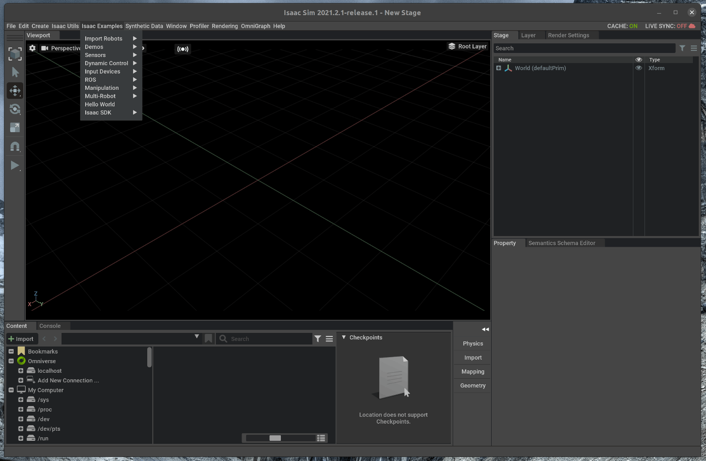This screenshot has width=706, height=461.
Task: Open Content browser hamburger options menu
Action: pyautogui.click(x=329, y=339)
